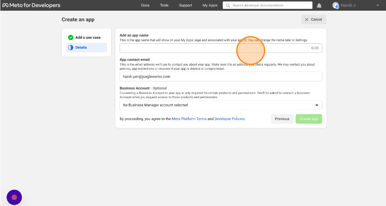Open the Developer Policies link
Viewport: 386px width, 206px height.
click(x=230, y=119)
